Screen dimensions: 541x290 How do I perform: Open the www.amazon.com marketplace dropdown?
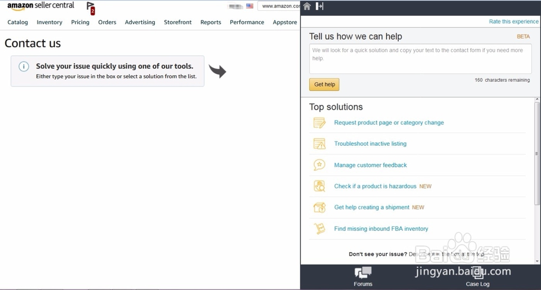click(x=280, y=6)
